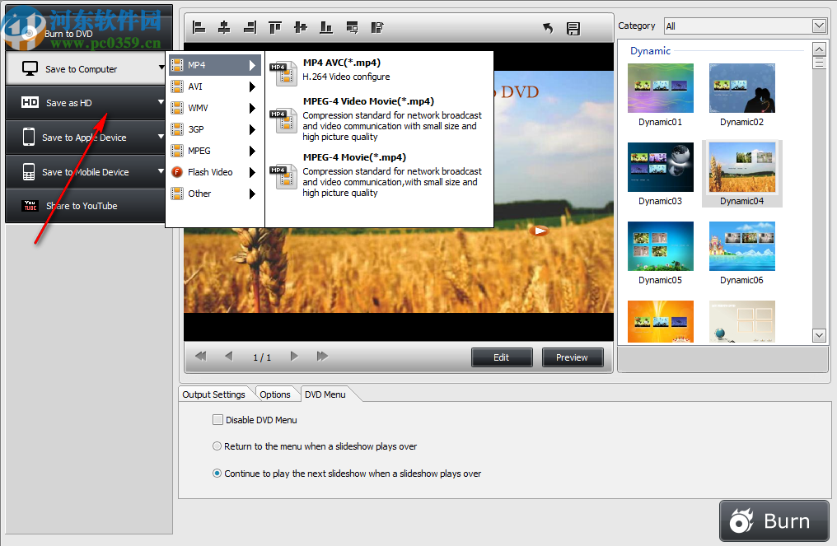Select the Dynamic02 template thumbnail
The image size is (837, 546).
pyautogui.click(x=741, y=88)
